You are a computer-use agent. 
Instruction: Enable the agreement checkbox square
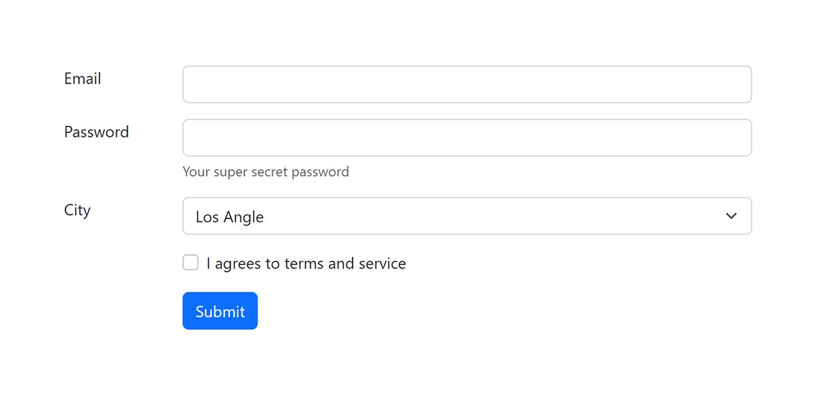[191, 263]
